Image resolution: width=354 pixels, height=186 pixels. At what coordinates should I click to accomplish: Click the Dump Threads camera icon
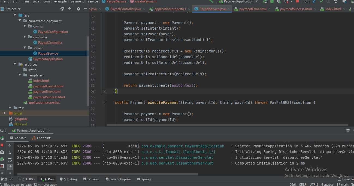click(x=2, y=152)
